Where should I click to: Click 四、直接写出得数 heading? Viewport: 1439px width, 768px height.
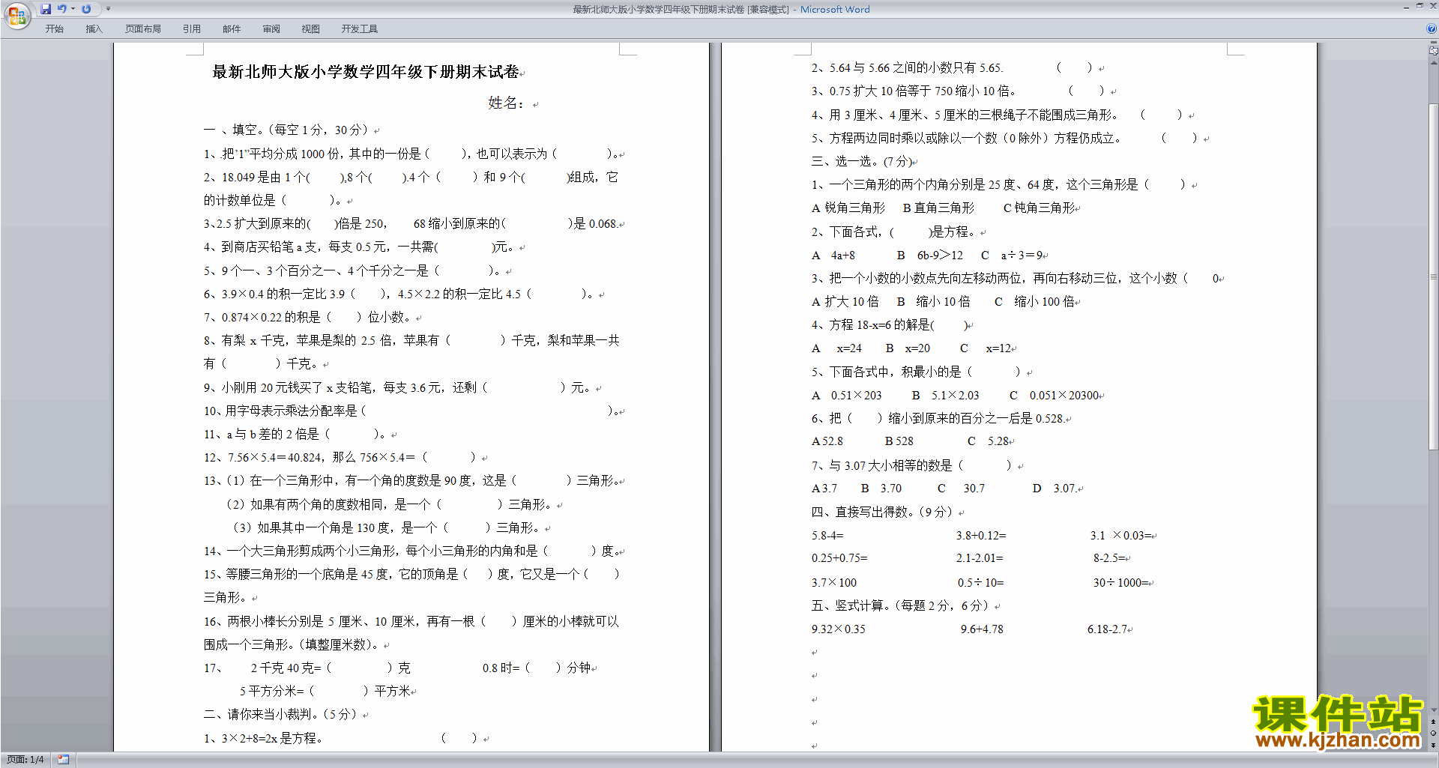point(882,512)
